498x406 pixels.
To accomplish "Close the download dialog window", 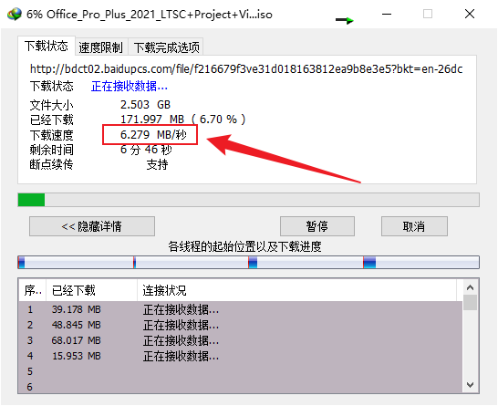I will [x=470, y=14].
